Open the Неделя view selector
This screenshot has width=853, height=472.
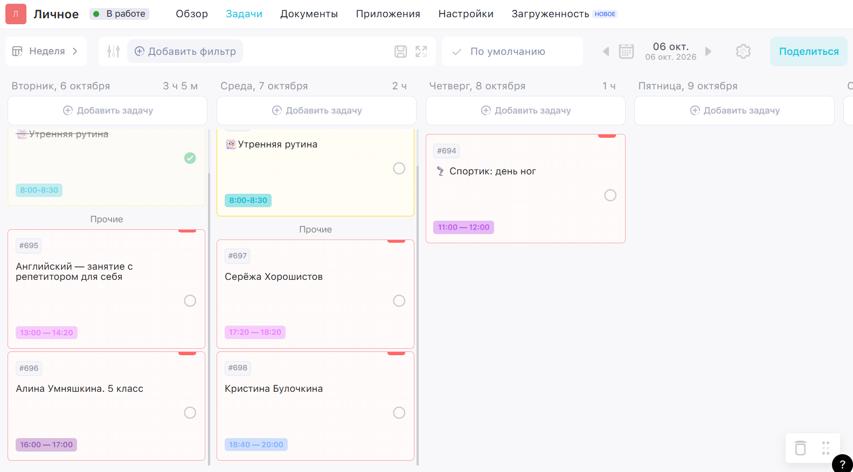tap(46, 52)
